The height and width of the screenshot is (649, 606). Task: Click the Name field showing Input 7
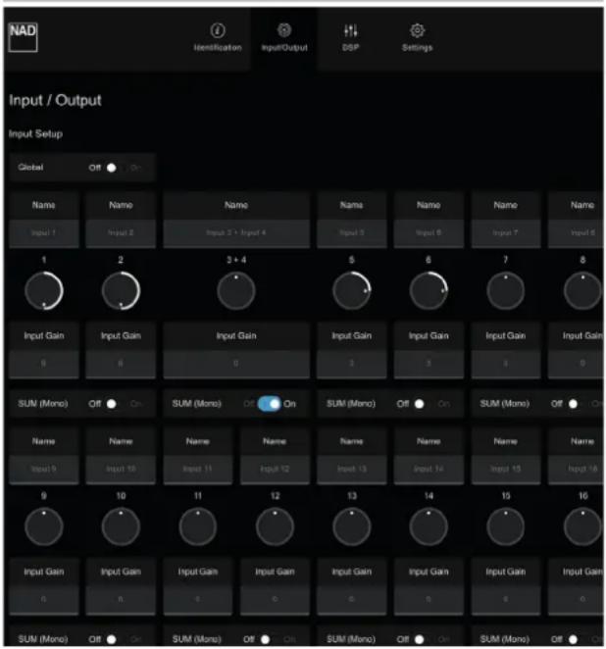(505, 233)
